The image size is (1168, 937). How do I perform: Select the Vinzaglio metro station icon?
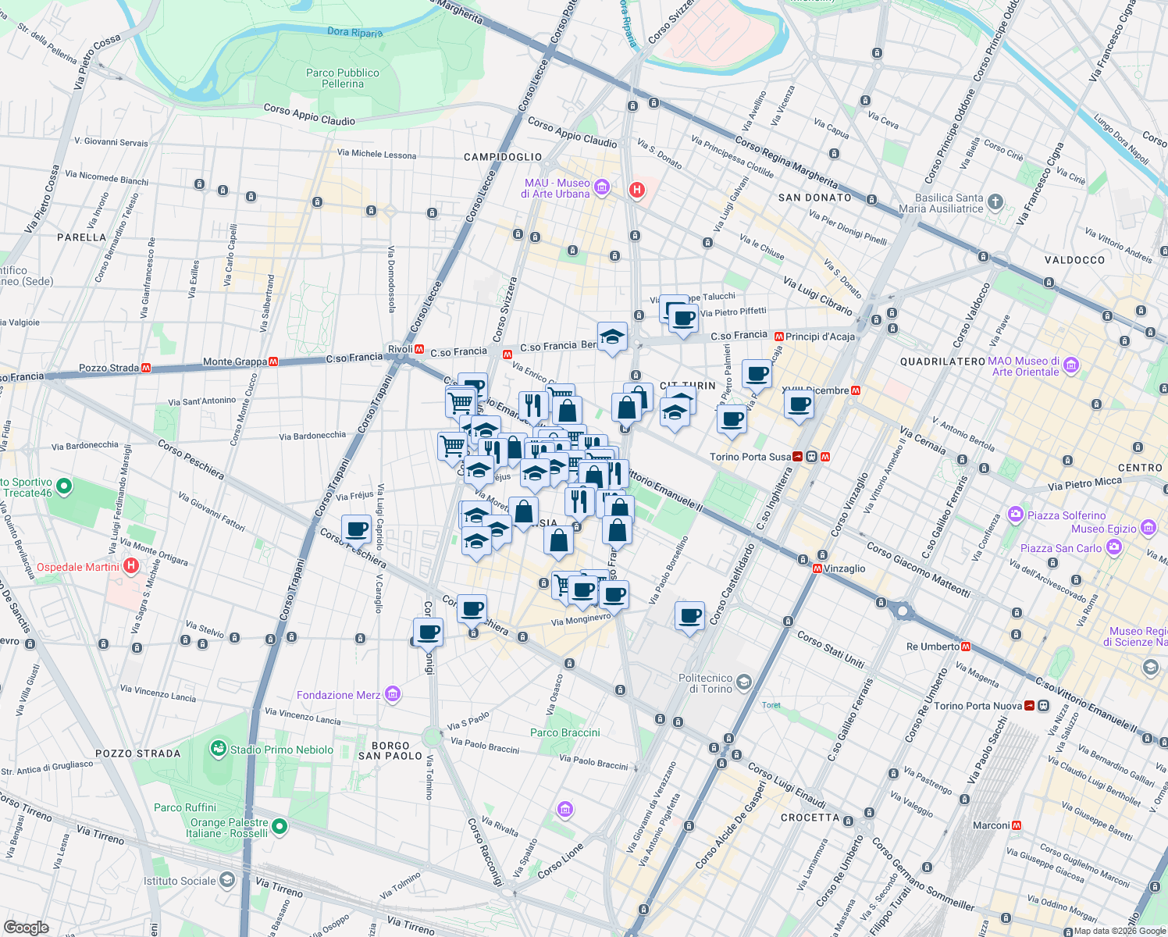[817, 568]
